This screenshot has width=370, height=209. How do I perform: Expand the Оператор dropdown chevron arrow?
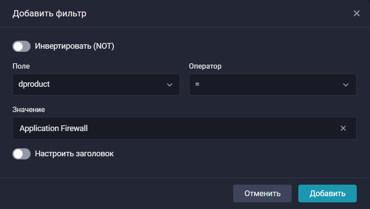(346, 85)
